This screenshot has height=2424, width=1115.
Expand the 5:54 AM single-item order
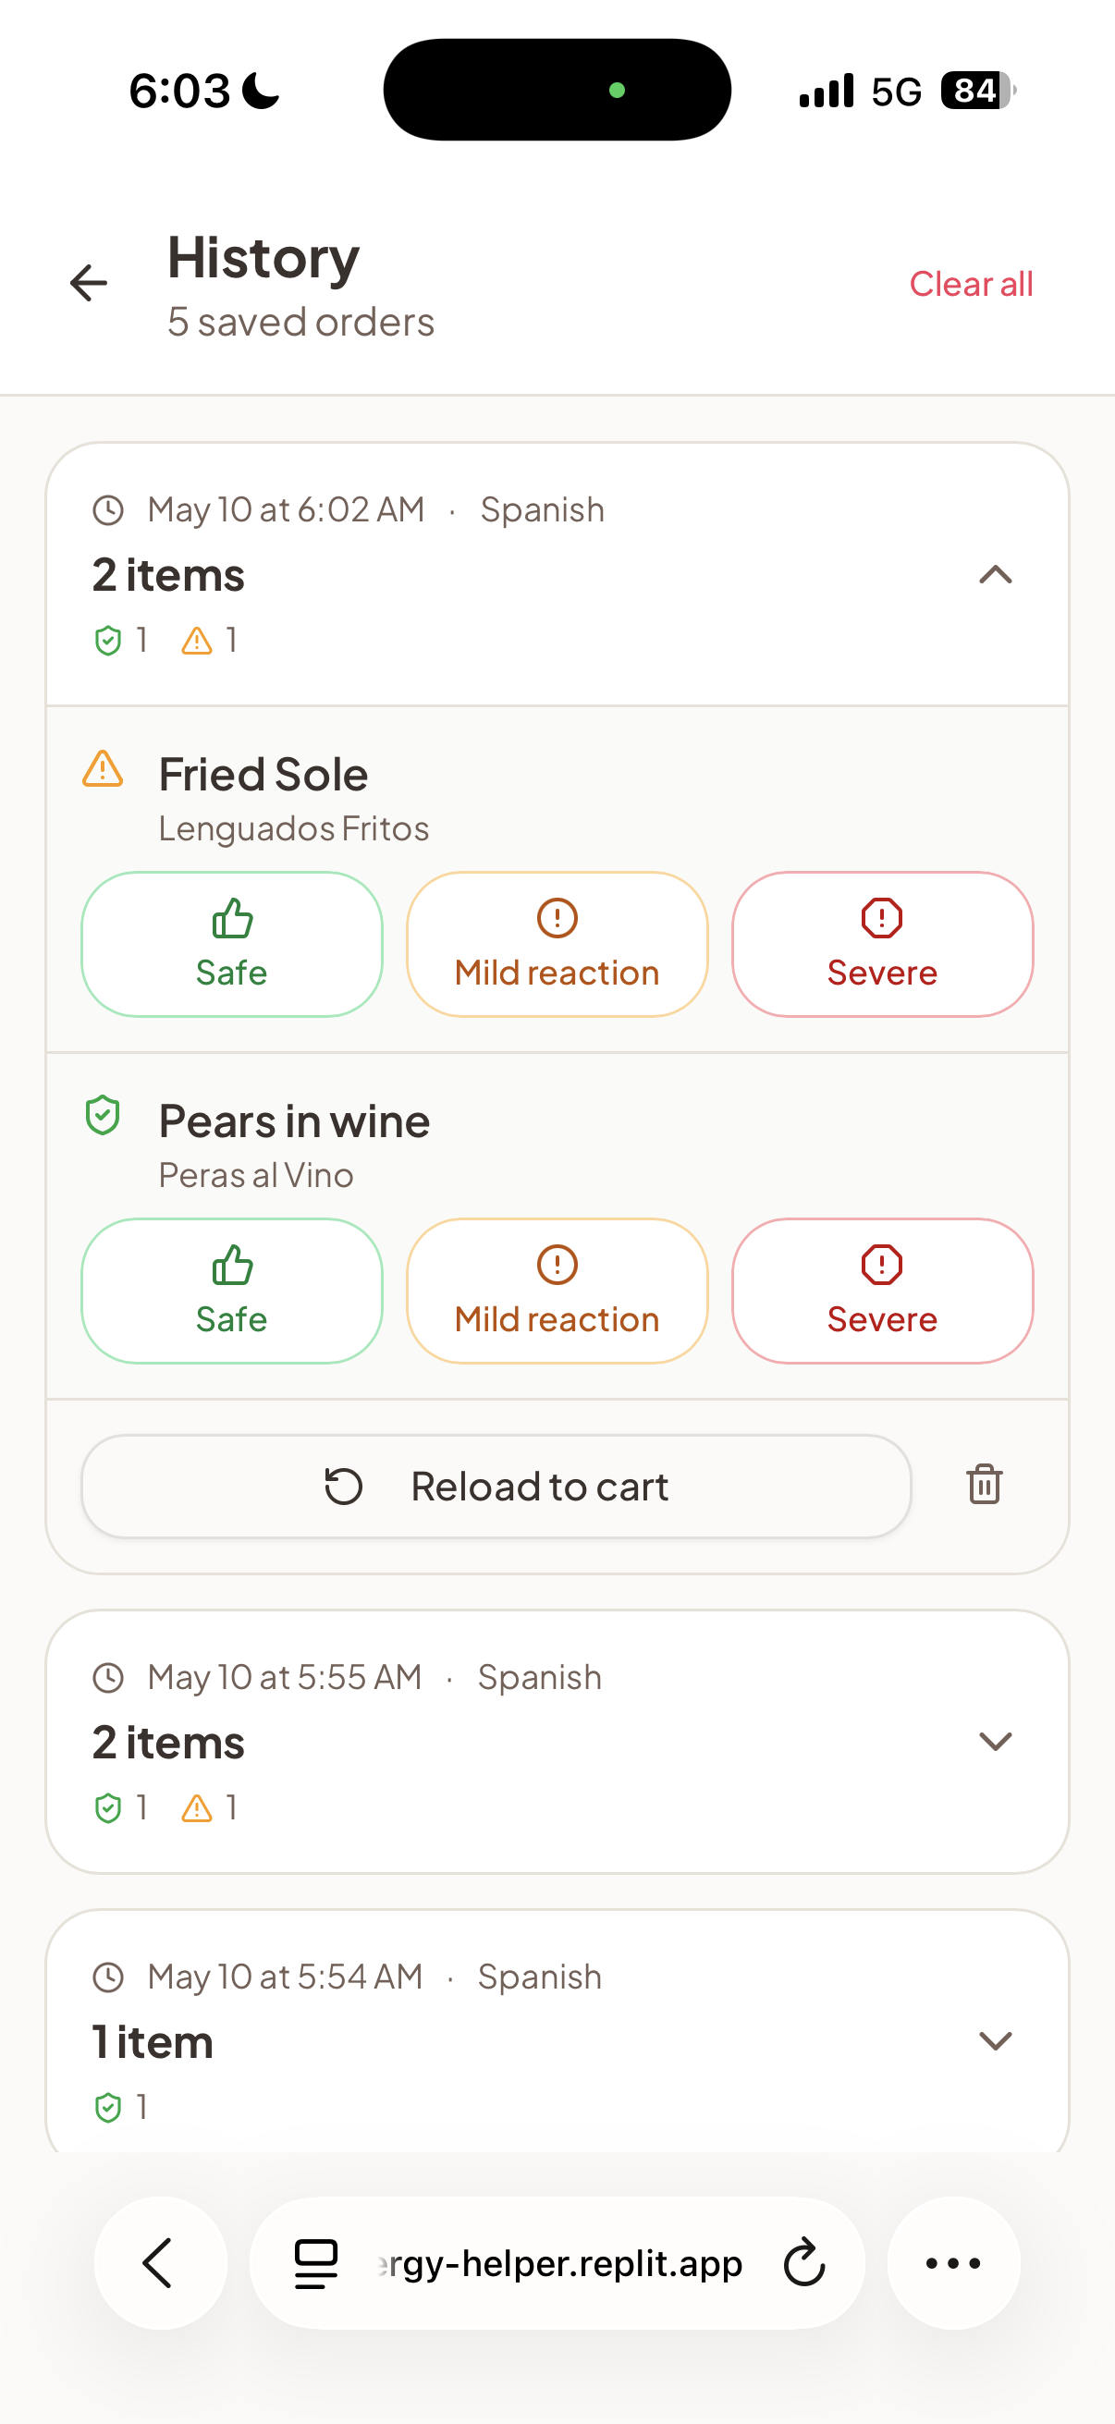click(996, 2040)
